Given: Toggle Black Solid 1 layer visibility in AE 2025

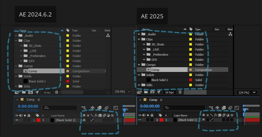Looking at the screenshot, I should tap(140, 120).
